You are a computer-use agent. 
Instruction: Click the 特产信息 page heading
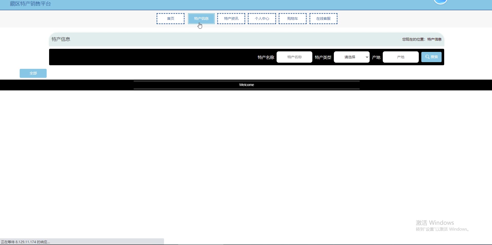click(x=61, y=39)
